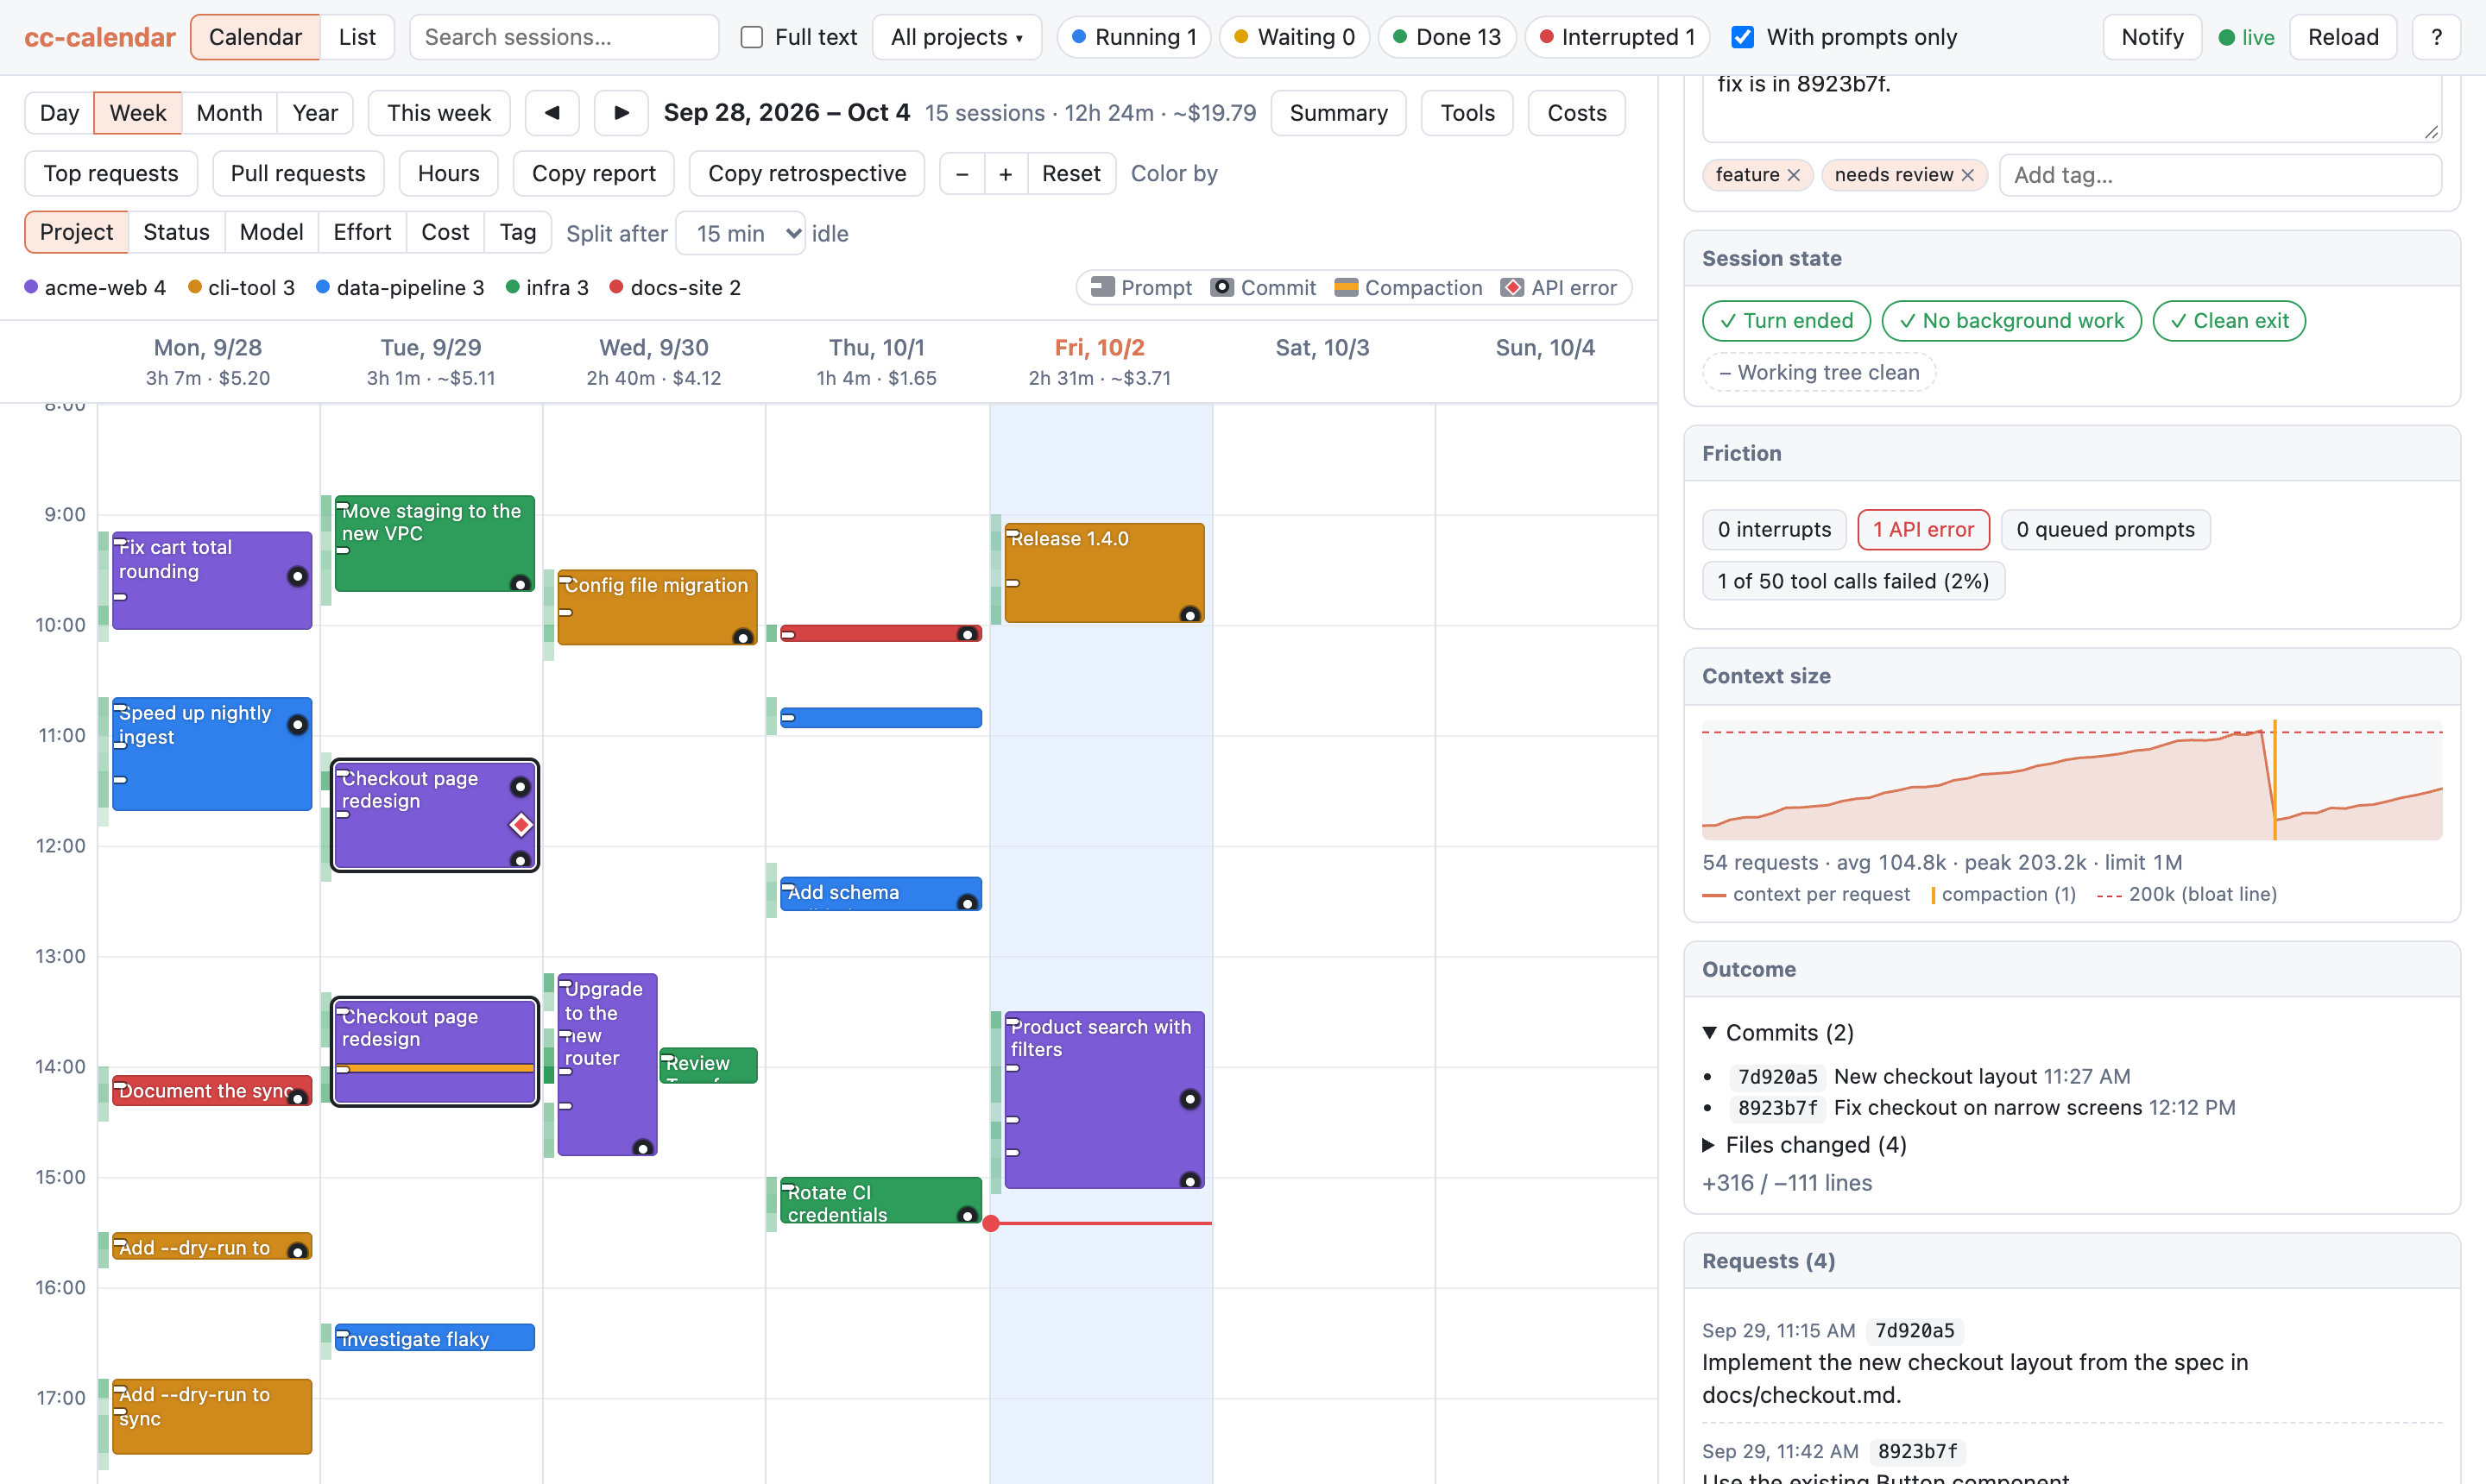Color sessions by Status
This screenshot has height=1484, width=2486.
176,232
